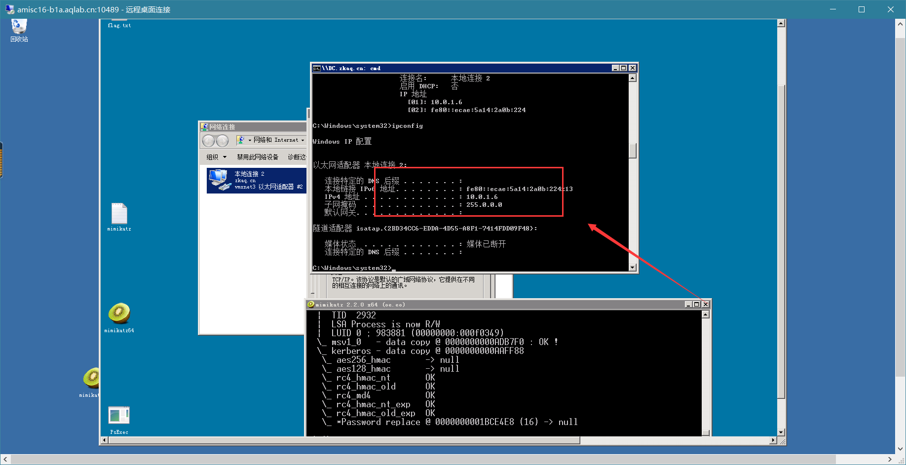Click the 诊断 toolbar command
The width and height of the screenshot is (906, 465).
tap(297, 157)
